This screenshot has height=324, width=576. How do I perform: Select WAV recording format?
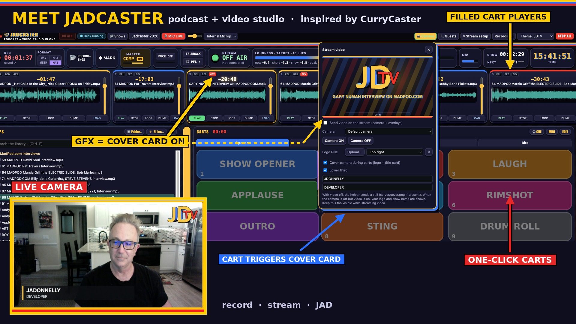[x=43, y=58]
